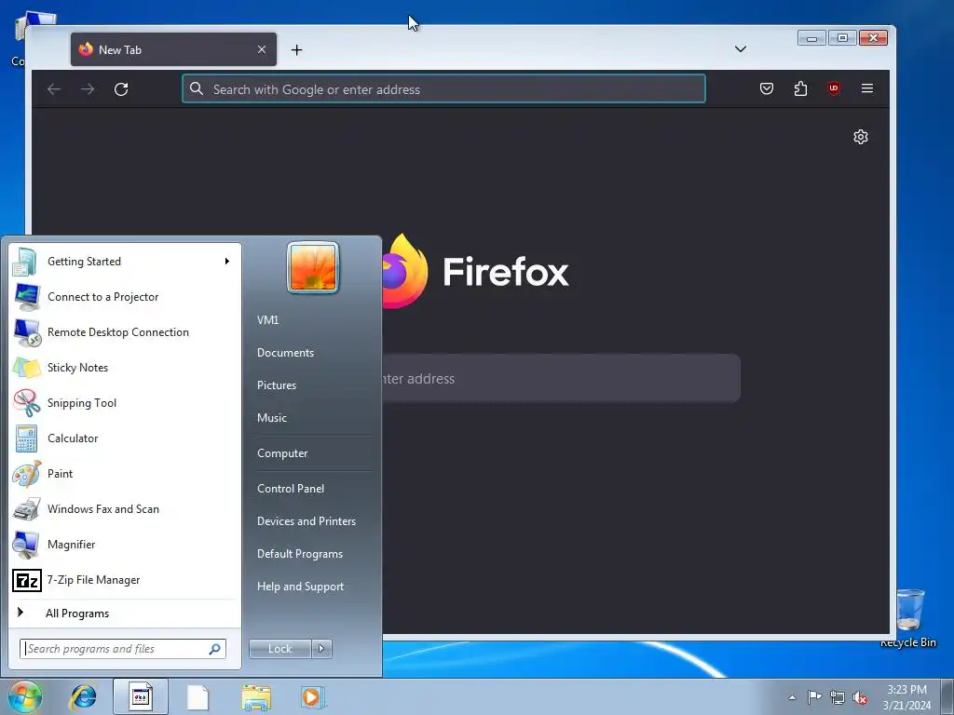Open Sticky Notes
The width and height of the screenshot is (954, 715).
click(x=125, y=367)
